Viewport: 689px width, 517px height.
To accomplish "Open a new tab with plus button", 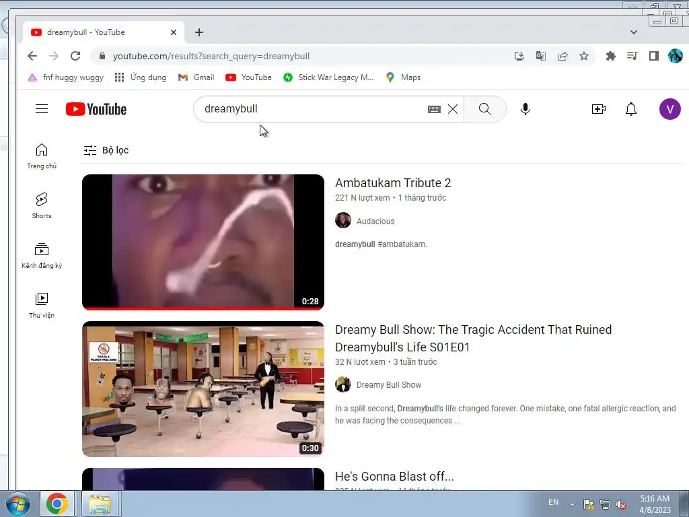I will click(199, 32).
